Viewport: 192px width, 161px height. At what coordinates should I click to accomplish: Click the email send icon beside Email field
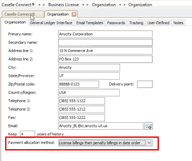pyautogui.click(x=148, y=126)
